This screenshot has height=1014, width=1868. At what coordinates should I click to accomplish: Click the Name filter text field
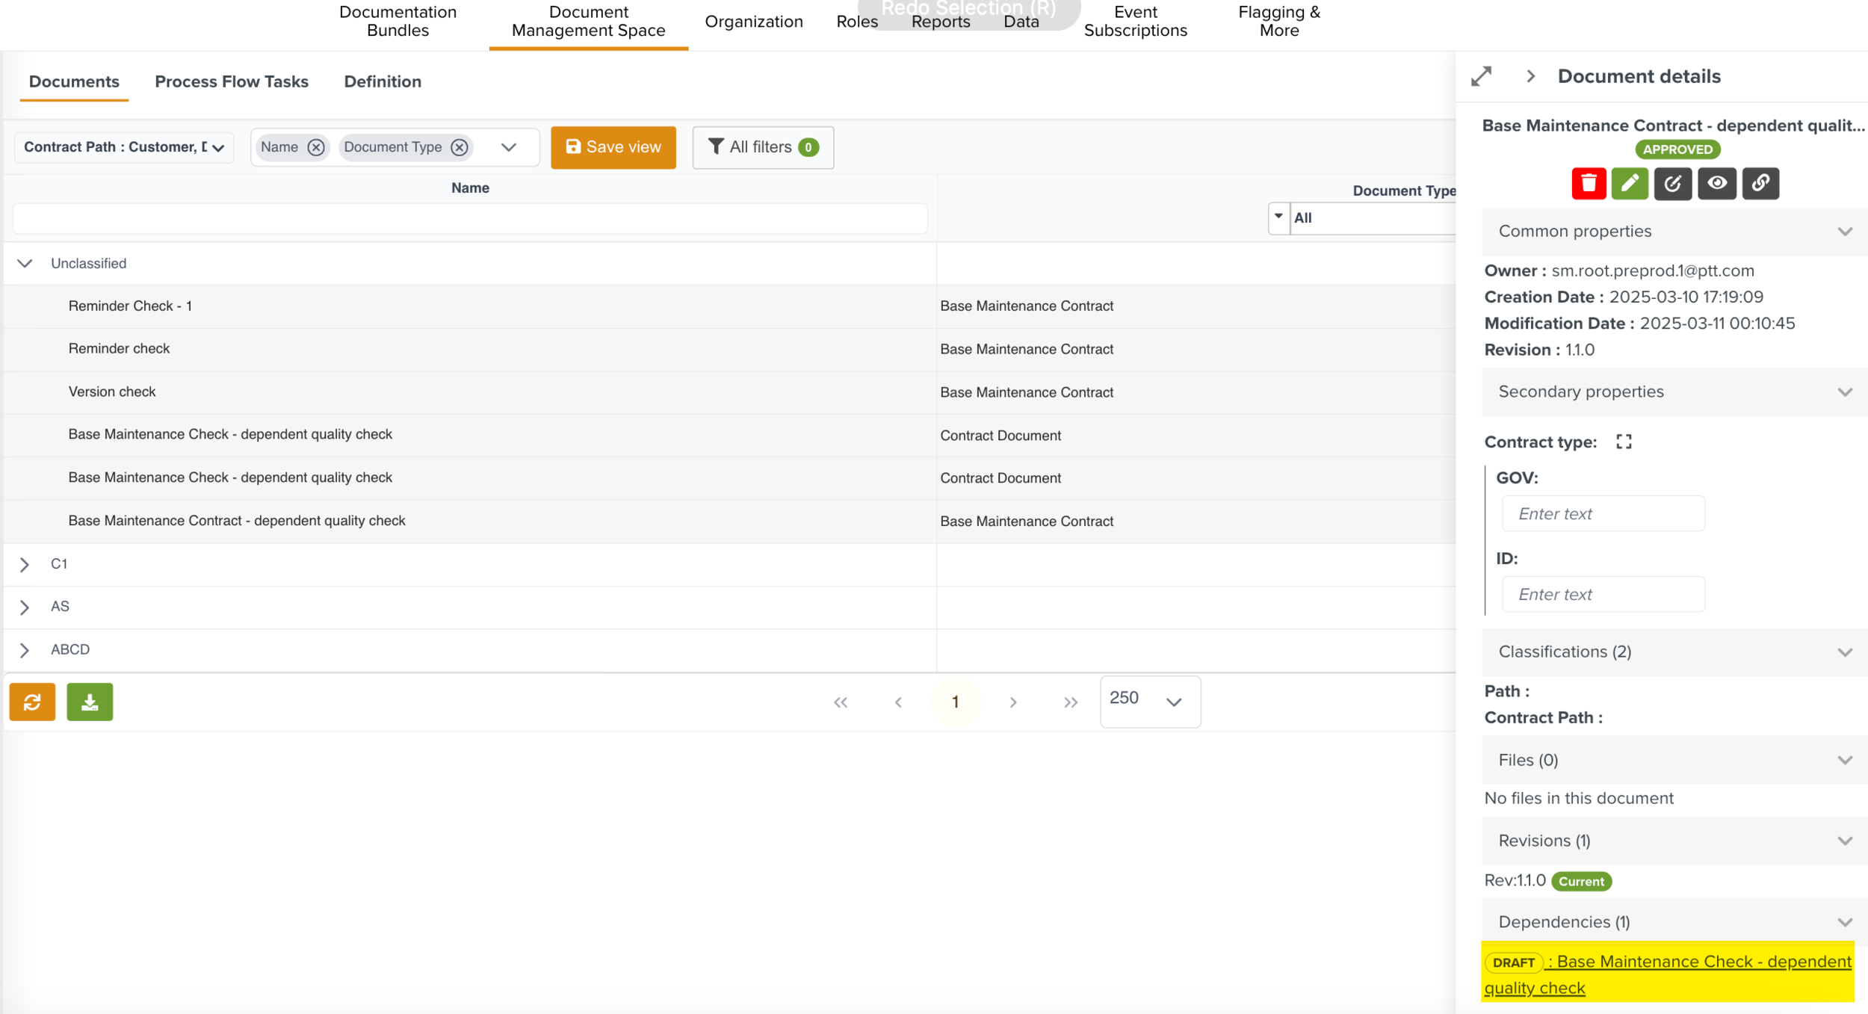point(470,219)
